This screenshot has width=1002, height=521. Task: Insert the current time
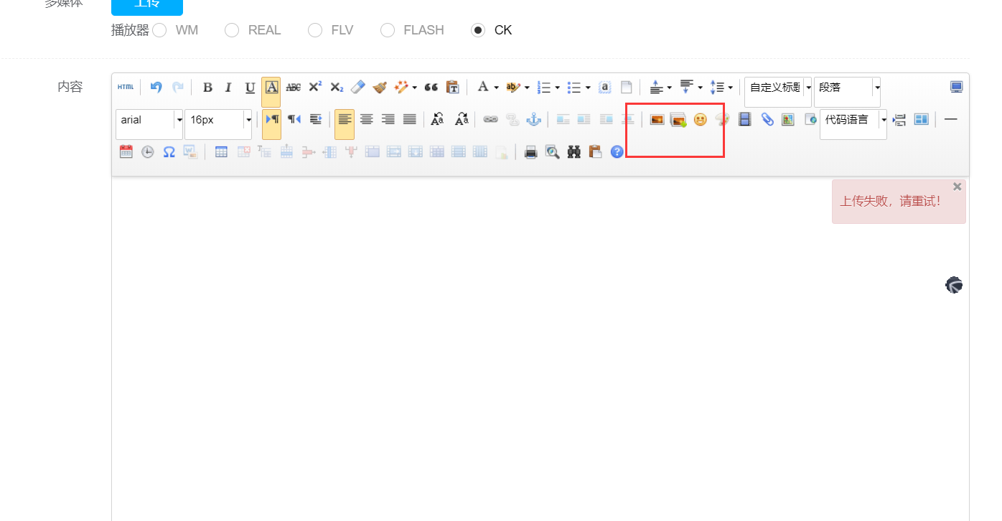(147, 151)
